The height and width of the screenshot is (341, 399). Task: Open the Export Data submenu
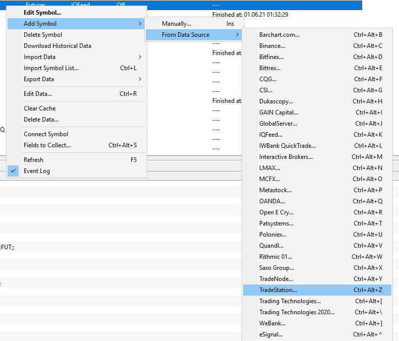(76, 79)
